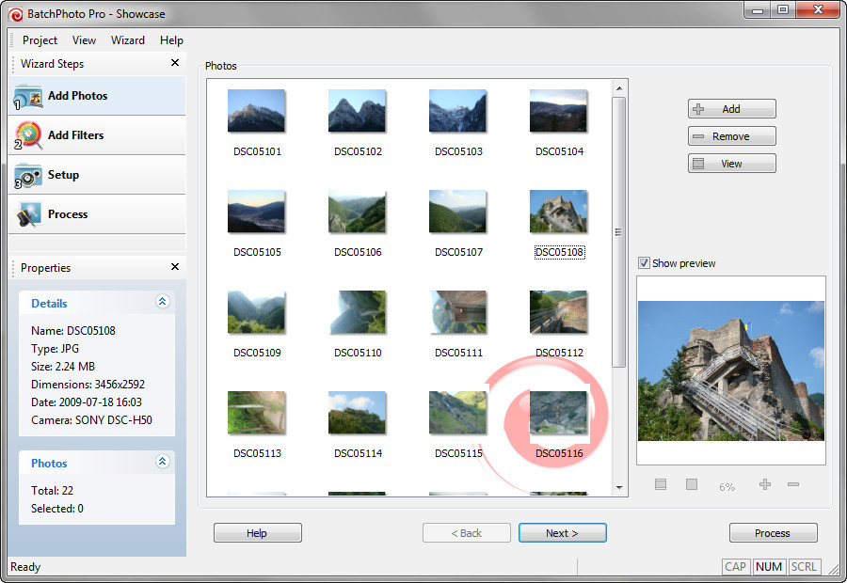
Task: Click the photo list scrollbar thumb
Action: [619, 232]
